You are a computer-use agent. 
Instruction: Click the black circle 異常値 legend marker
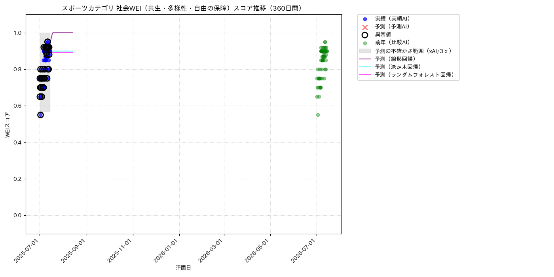coord(365,35)
